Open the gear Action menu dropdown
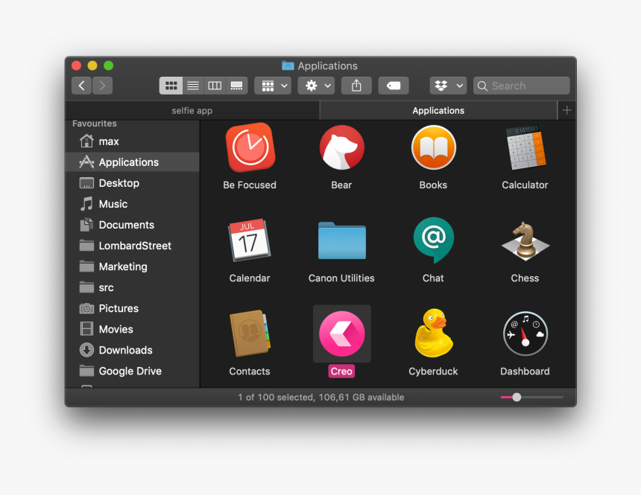Screen dimensions: 641x495 316,86
